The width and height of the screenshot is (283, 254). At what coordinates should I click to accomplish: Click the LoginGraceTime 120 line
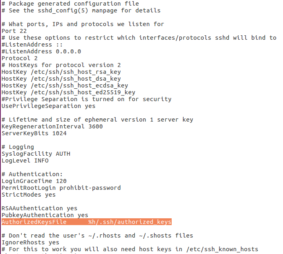34,181
